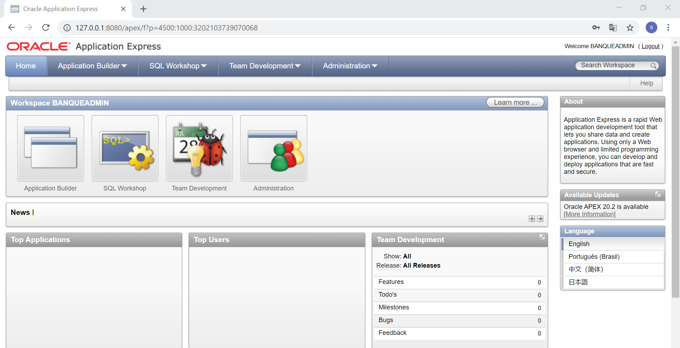680x348 pixels.
Task: Open the Feedback row
Action: [x=460, y=333]
